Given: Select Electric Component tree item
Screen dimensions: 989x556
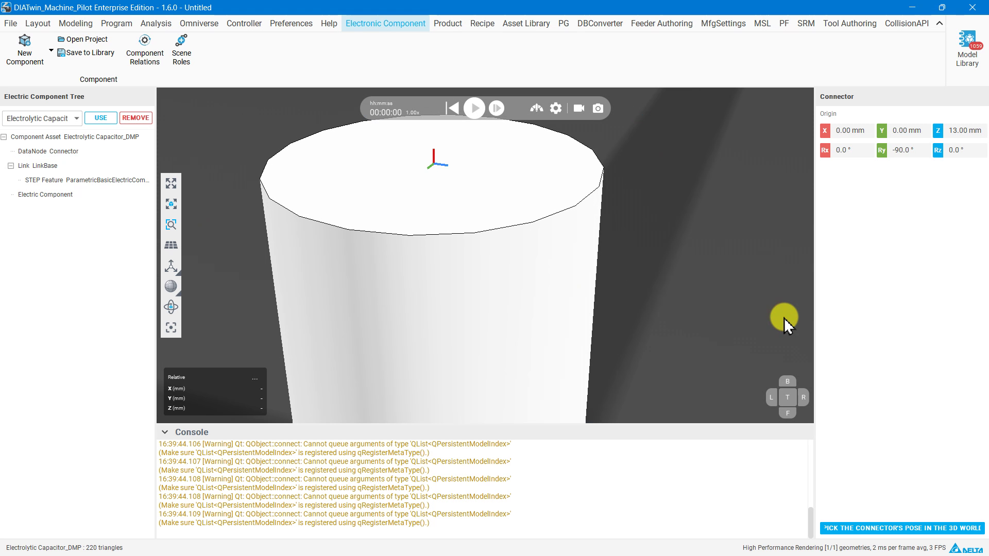Looking at the screenshot, I should (45, 195).
